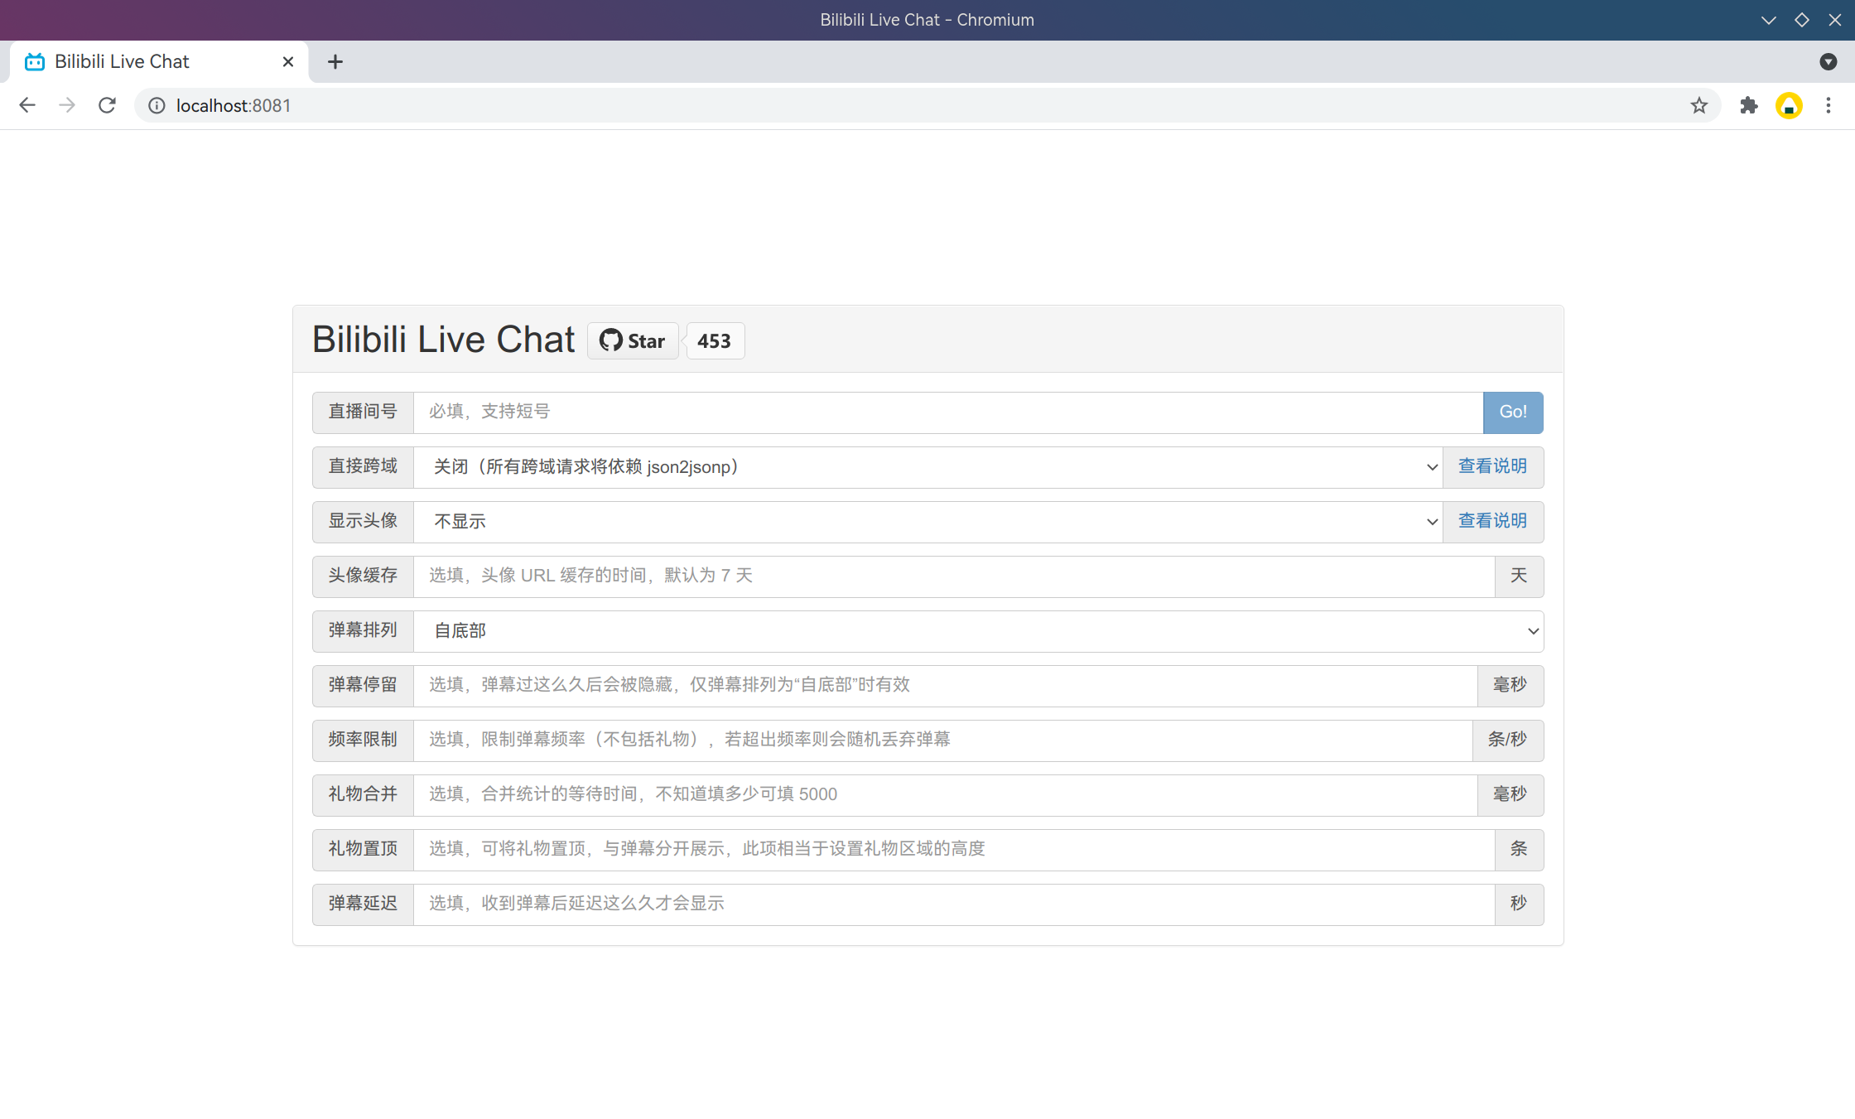The height and width of the screenshot is (1119, 1855).
Task: Bookmark the page using the star icon
Action: pos(1699,105)
